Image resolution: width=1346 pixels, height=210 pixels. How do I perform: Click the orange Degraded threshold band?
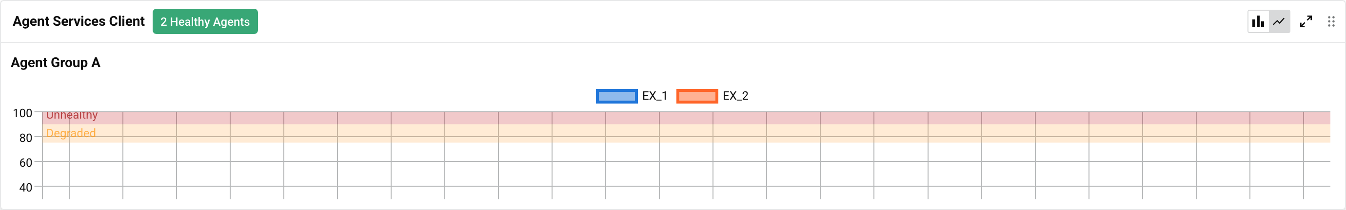(679, 133)
